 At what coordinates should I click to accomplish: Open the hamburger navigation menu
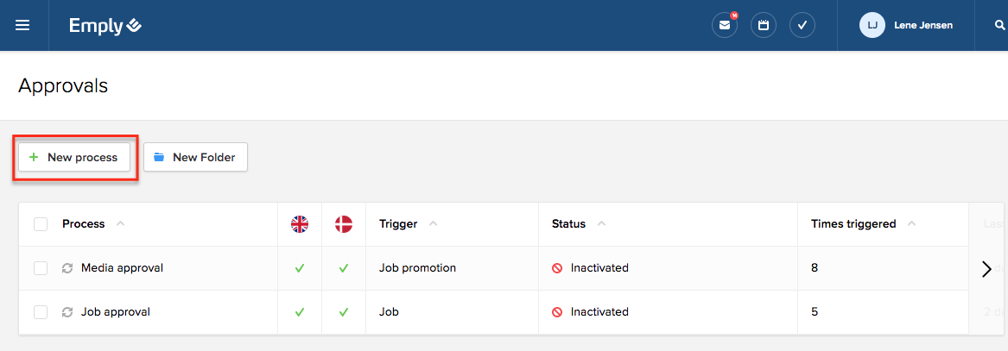pos(22,25)
